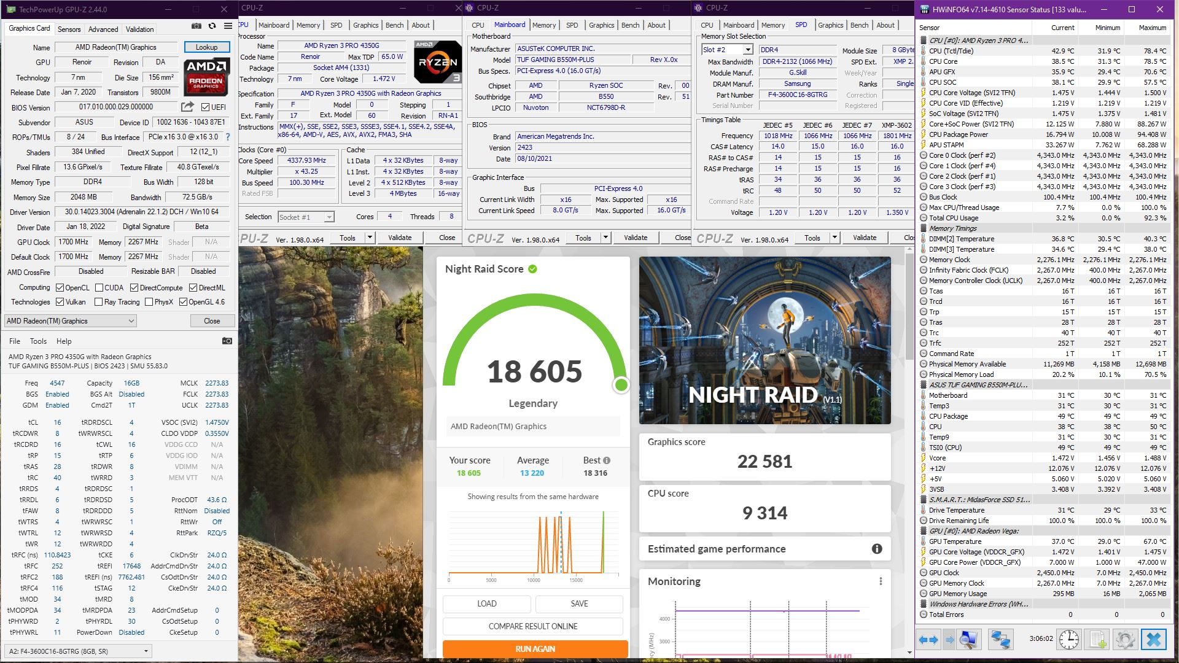Viewport: 1179px width, 663px height.
Task: Click the Core 0 Clock sensor icon
Action: point(923,155)
